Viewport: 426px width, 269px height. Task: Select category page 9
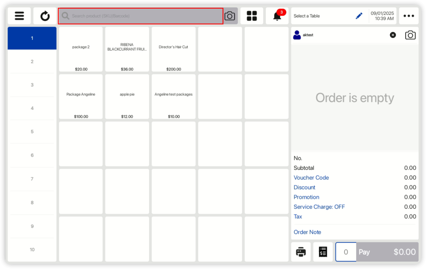pos(32,226)
